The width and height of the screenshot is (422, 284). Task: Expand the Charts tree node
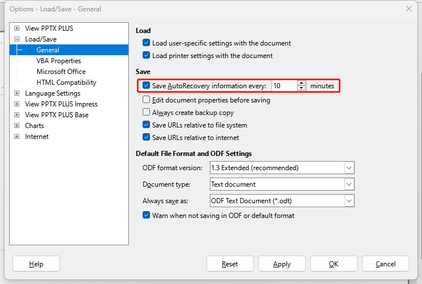tap(17, 125)
